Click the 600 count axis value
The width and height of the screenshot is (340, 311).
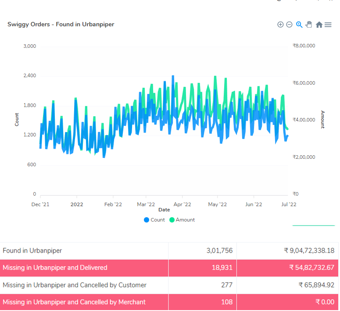(32, 164)
